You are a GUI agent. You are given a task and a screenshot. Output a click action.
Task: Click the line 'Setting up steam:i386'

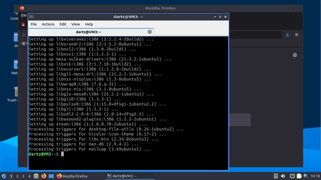pos(87,124)
